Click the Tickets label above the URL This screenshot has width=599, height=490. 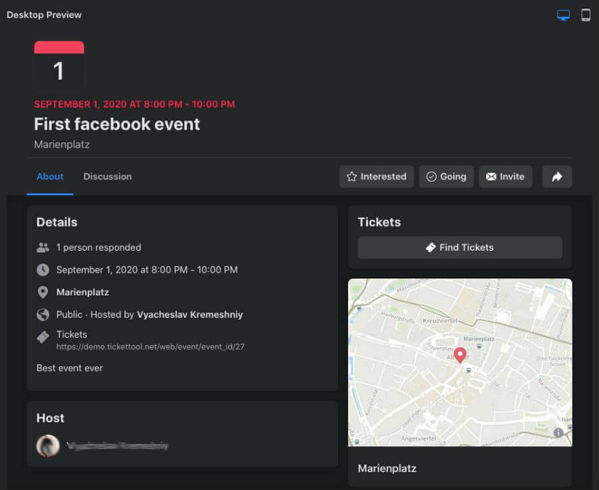[x=71, y=334]
